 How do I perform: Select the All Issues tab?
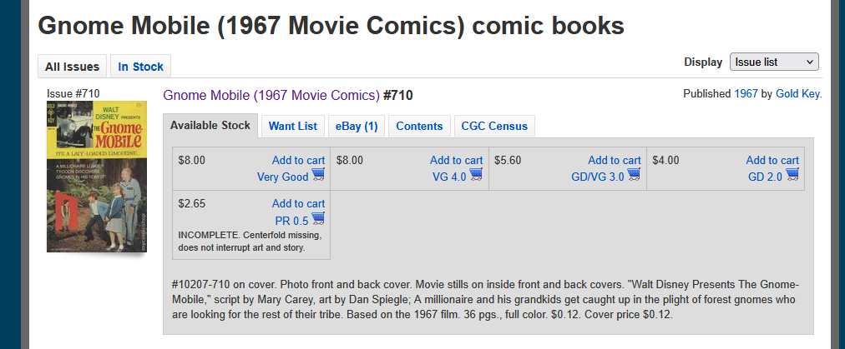point(72,67)
